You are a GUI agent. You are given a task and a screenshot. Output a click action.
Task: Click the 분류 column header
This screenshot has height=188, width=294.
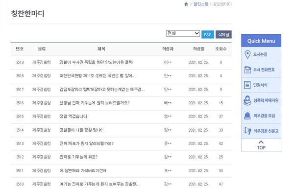point(42,49)
